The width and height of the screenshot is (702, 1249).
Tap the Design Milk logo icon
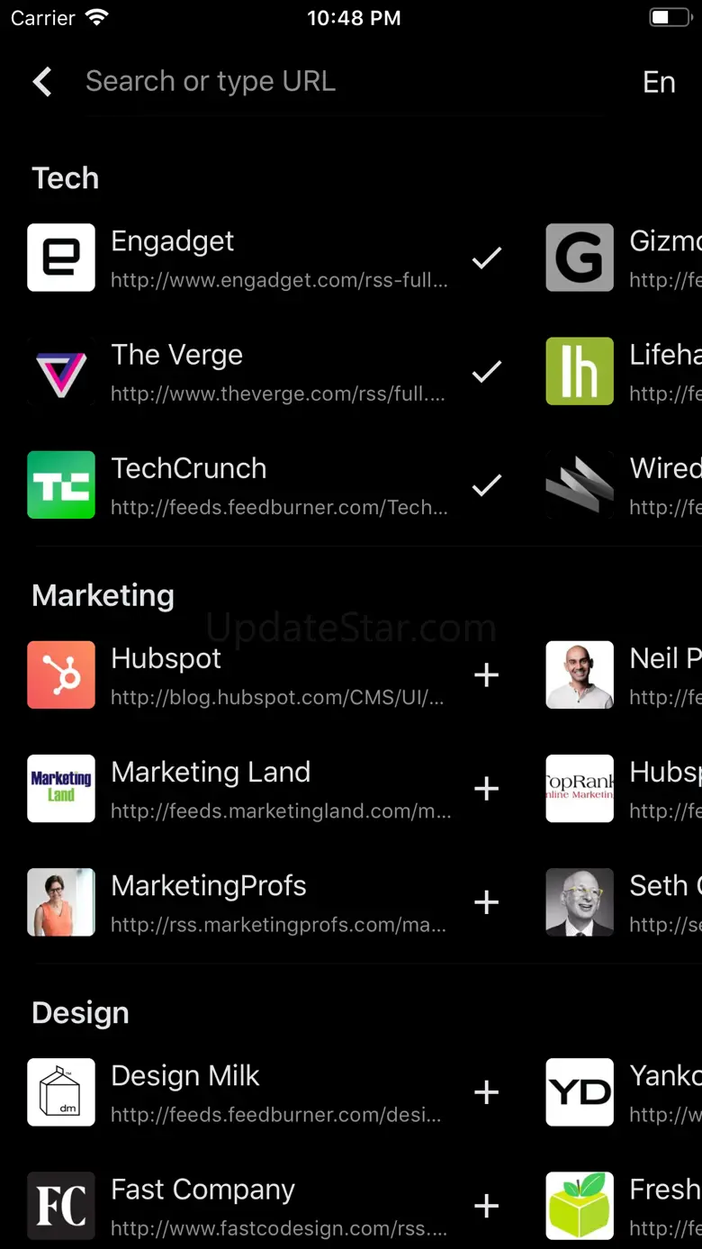[x=61, y=1091]
